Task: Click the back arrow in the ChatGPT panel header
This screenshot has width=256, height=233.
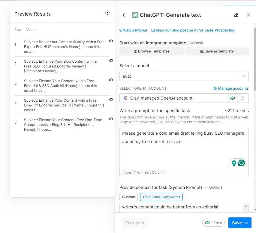Action: pyautogui.click(x=125, y=15)
